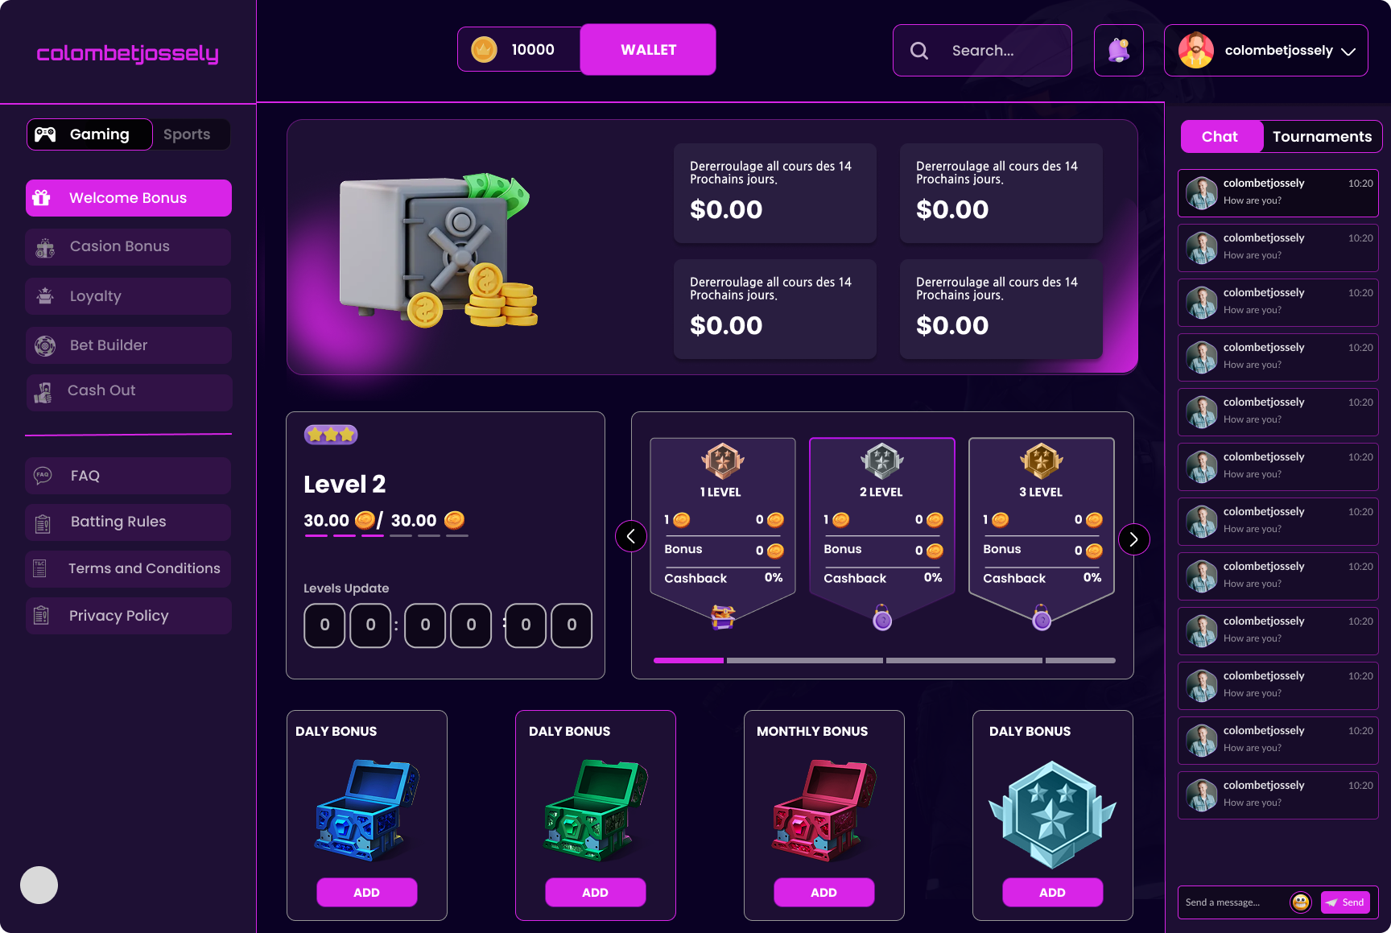Open the FAQ page icon

click(43, 476)
